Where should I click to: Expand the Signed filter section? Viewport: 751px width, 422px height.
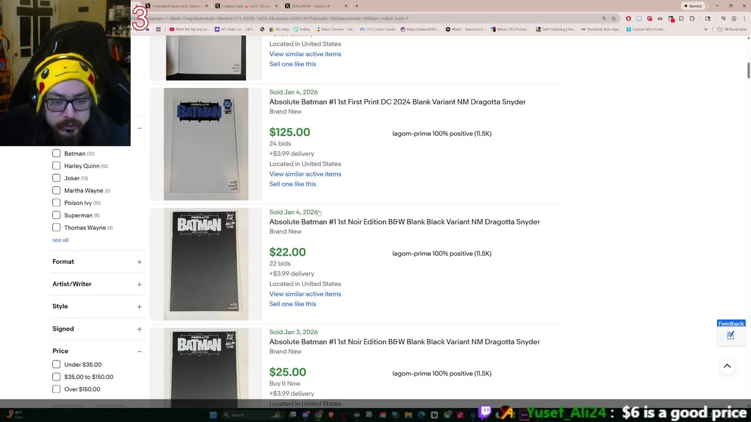coord(139,329)
